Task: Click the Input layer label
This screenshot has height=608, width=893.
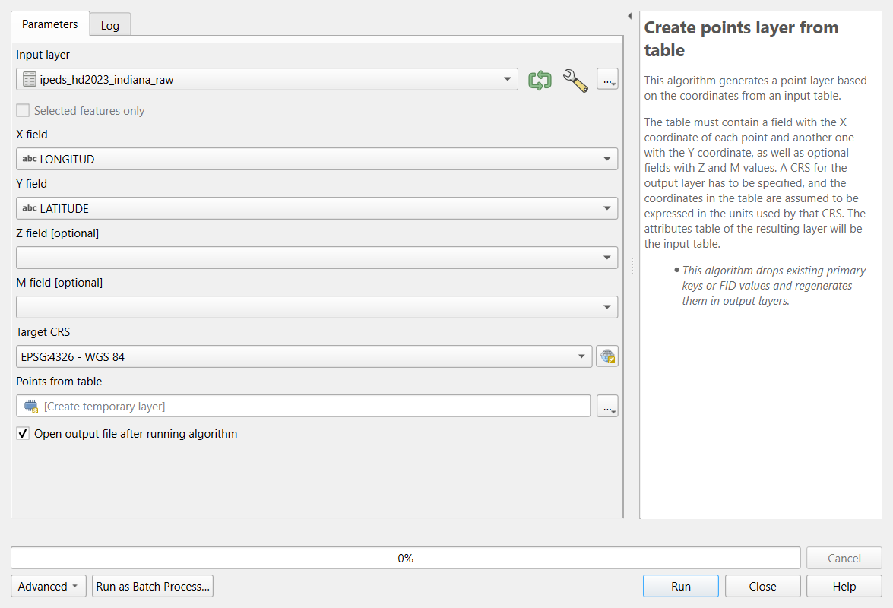Action: point(43,55)
